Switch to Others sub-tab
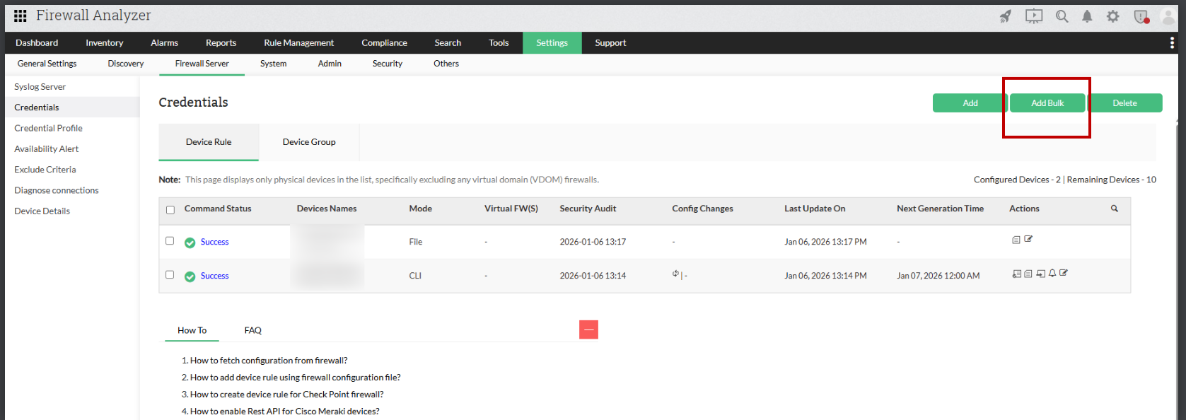The image size is (1186, 420). click(x=446, y=64)
